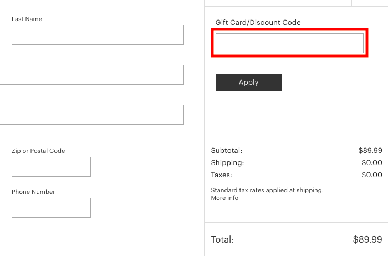This screenshot has width=388, height=256.
Task: Click the Phone Number input box
Action: (x=51, y=208)
